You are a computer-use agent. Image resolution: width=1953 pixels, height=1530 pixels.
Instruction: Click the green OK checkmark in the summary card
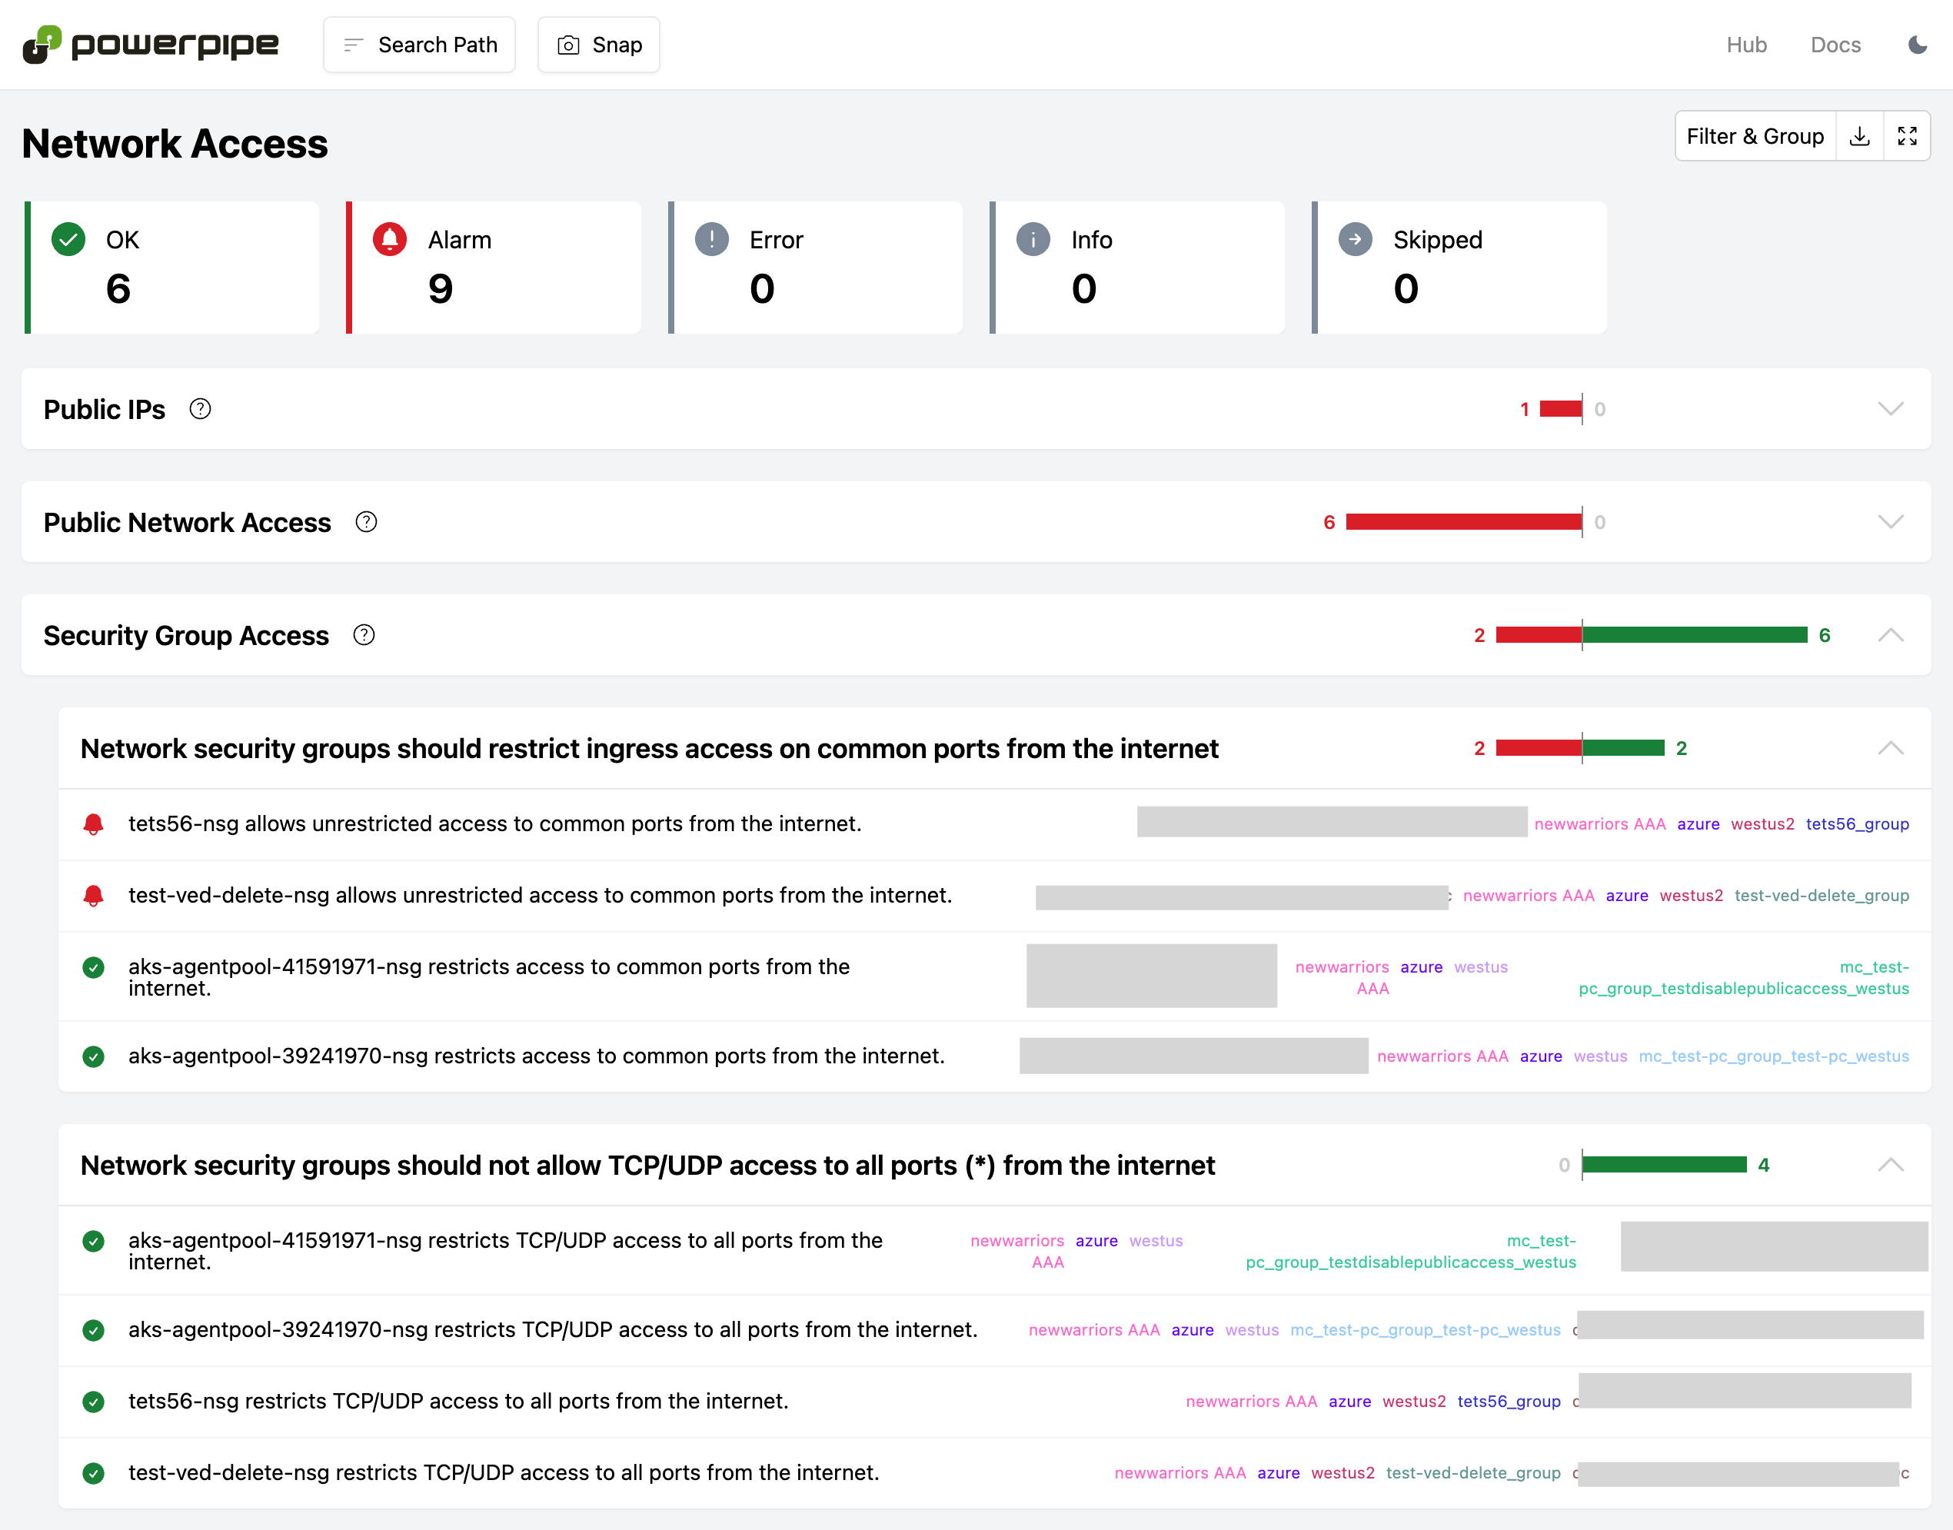pyautogui.click(x=68, y=240)
